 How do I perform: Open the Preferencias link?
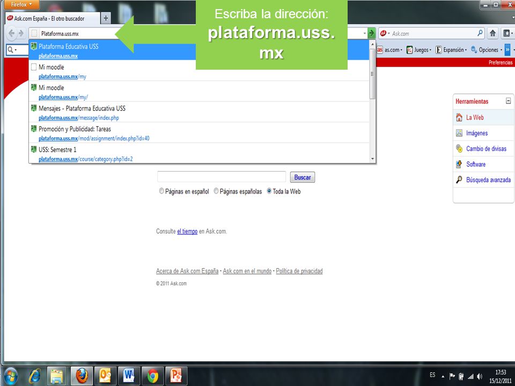500,62
